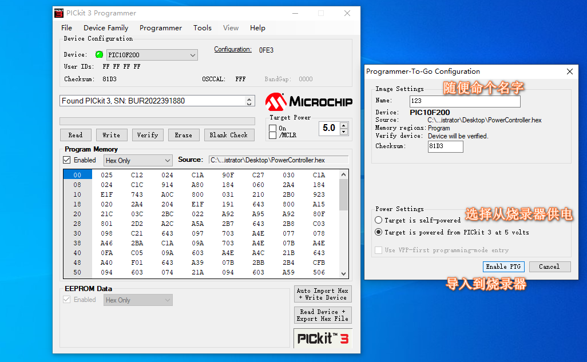
Task: Click memory cell 025 in row 00
Action: (106, 175)
